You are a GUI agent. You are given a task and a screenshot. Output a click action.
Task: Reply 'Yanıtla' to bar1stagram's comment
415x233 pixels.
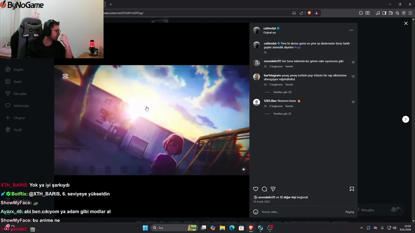pyautogui.click(x=289, y=84)
